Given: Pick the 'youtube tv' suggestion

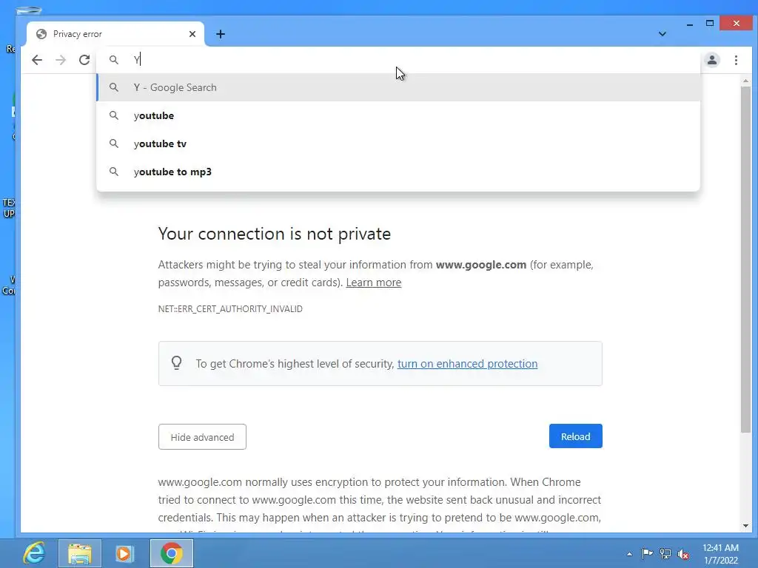Looking at the screenshot, I should coord(398,143).
